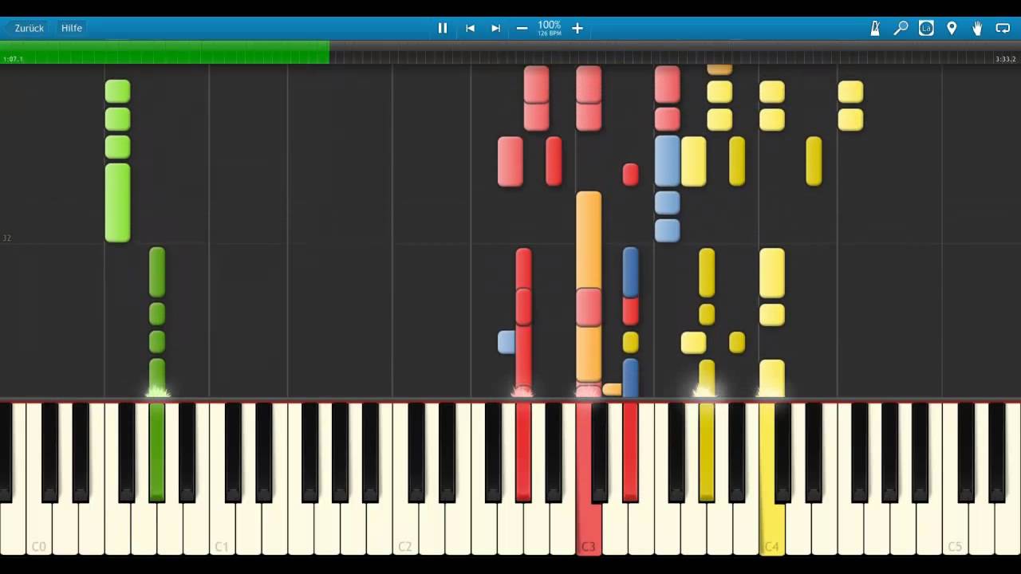Click the unplayed grey part of the timeline

[x=675, y=53]
